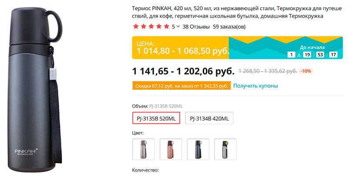The width and height of the screenshot is (348, 176).
Task: Click the 59 заказа(ов) orders count
Action: [229, 26]
